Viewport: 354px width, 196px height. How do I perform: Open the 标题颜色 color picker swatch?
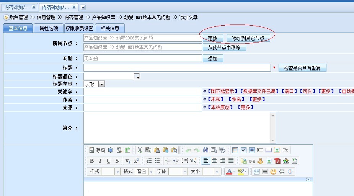(x=137, y=77)
